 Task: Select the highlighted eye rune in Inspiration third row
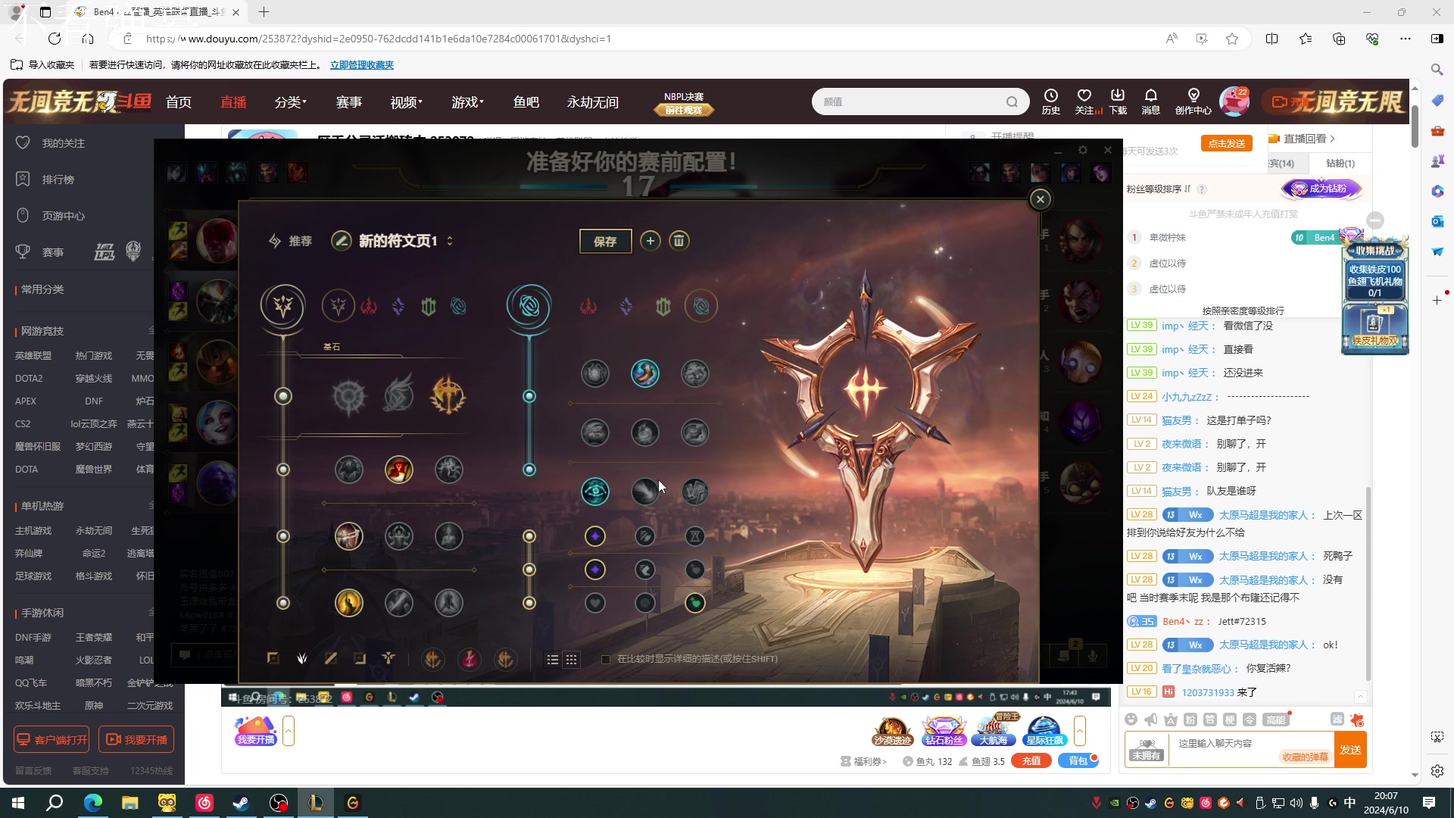(595, 492)
